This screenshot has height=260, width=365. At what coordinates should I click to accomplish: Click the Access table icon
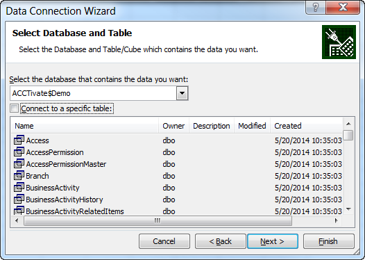(19, 140)
